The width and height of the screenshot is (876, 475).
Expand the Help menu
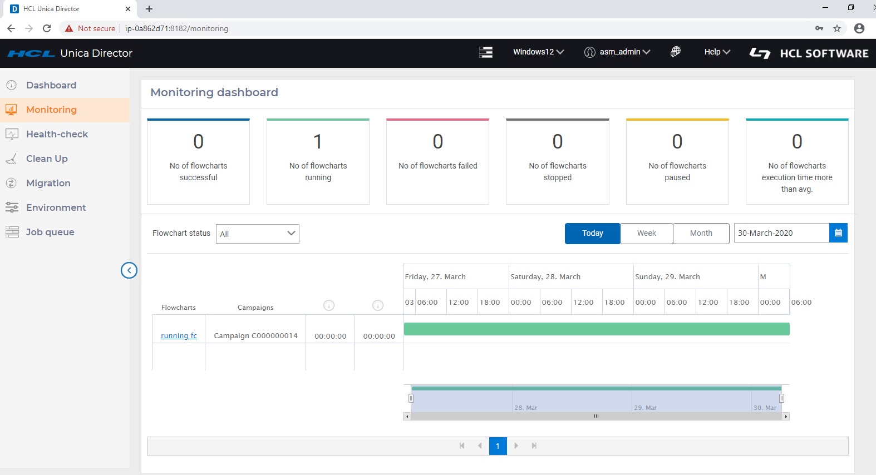click(717, 52)
